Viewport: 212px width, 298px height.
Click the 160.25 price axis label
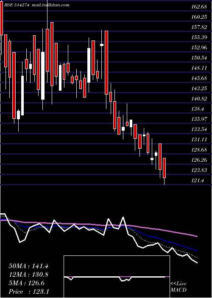[x=199, y=17]
